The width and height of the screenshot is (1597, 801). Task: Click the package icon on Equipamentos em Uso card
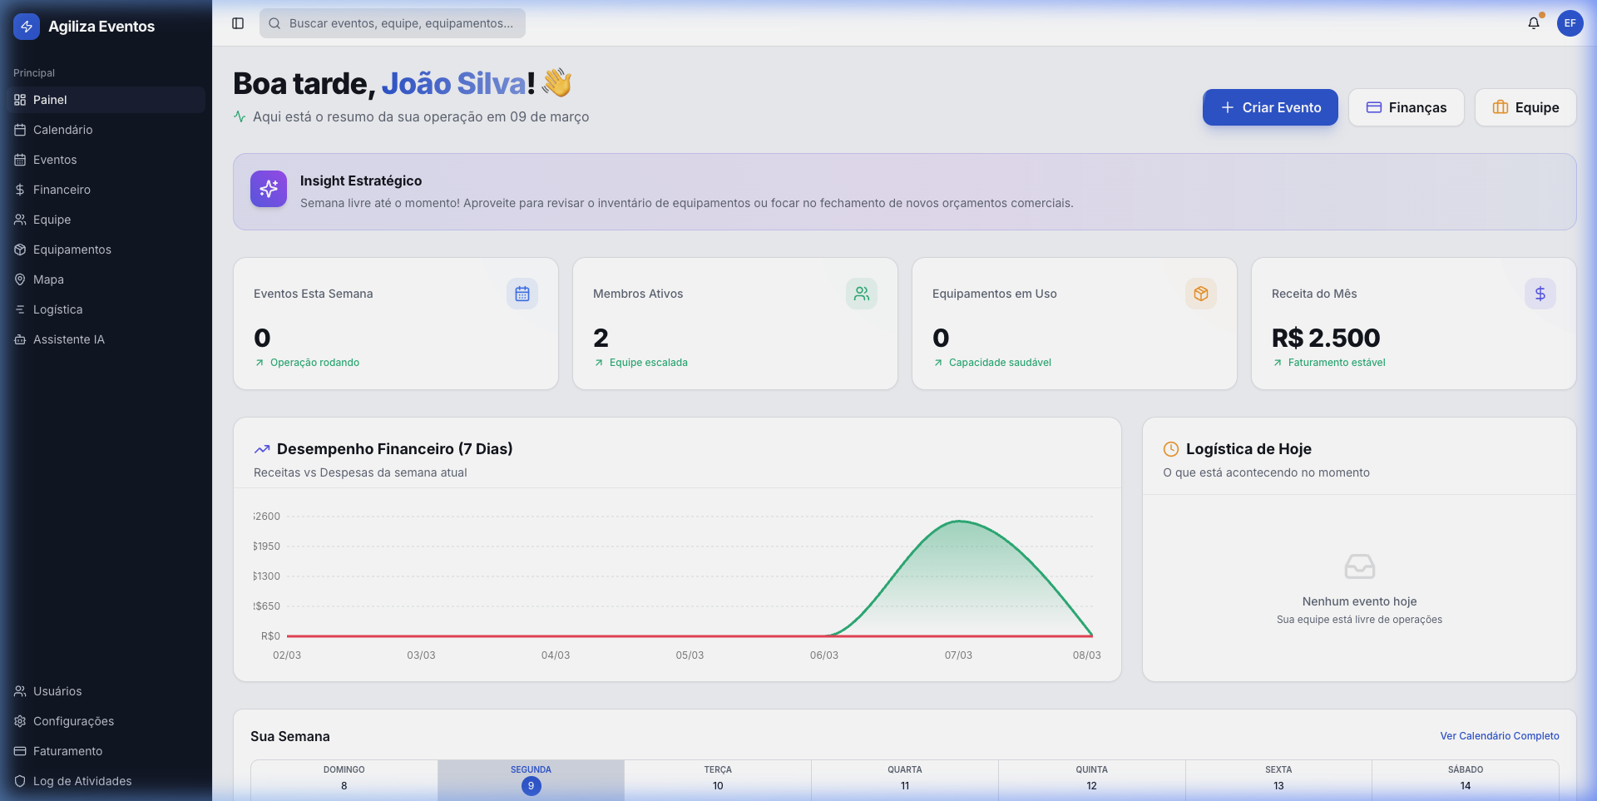(1200, 294)
